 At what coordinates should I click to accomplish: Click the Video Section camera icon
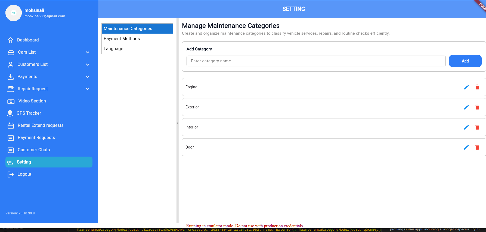11,101
